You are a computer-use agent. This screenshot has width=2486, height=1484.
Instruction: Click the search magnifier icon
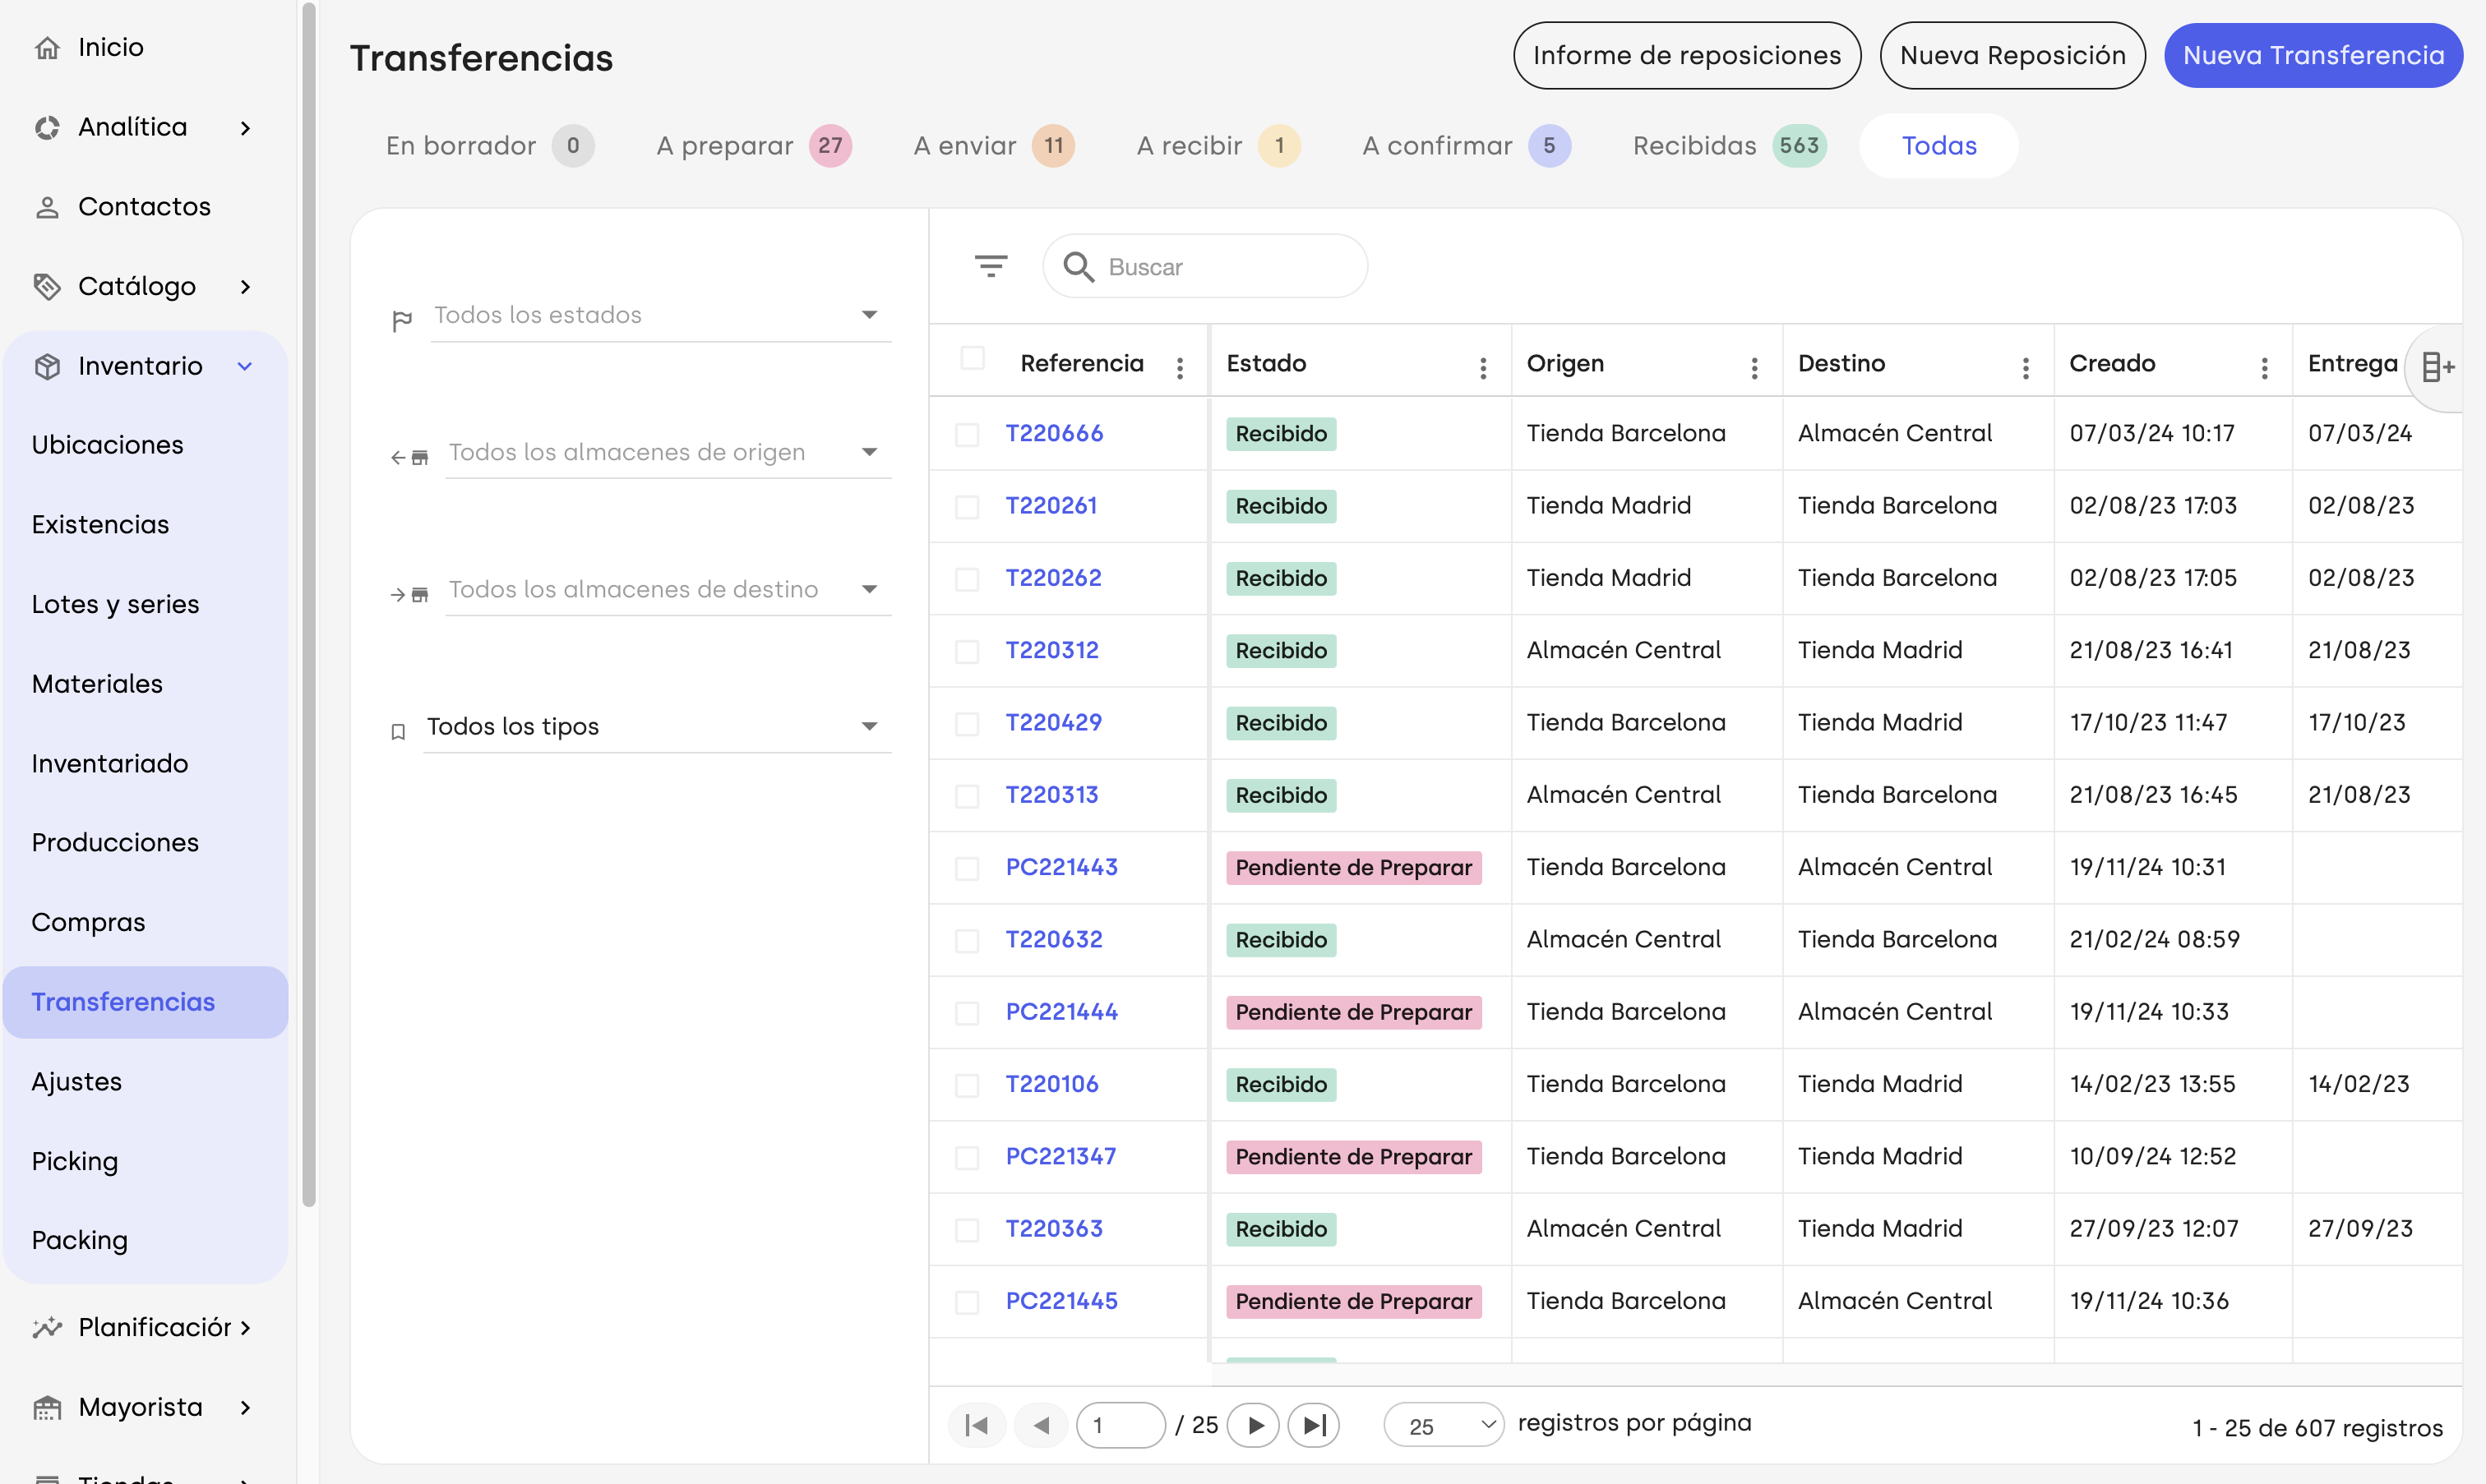point(1078,266)
